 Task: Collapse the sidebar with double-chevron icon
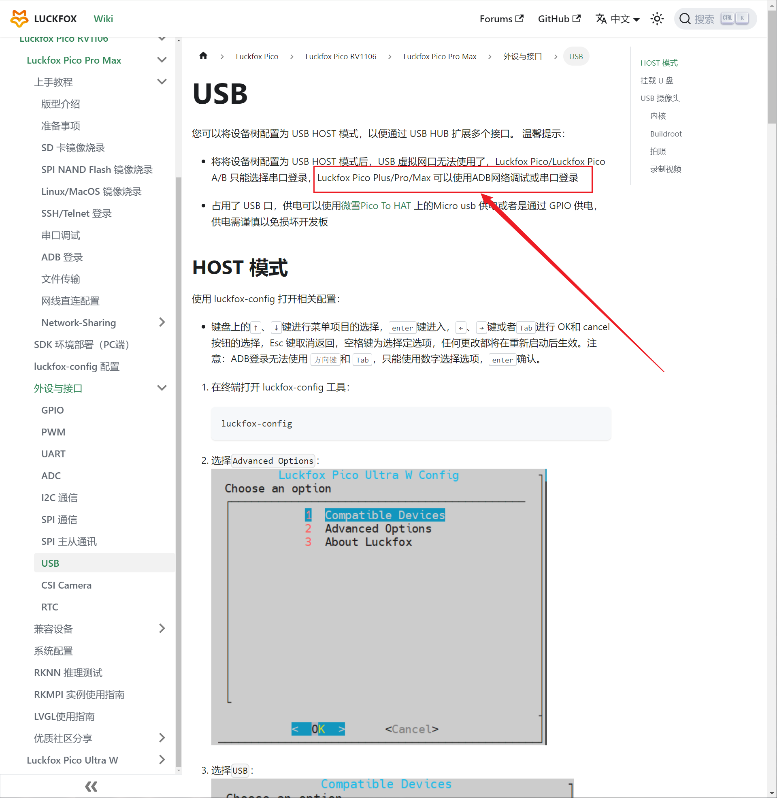click(x=91, y=786)
